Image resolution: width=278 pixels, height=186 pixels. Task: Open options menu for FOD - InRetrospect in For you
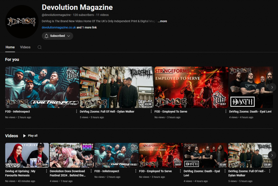[x=77, y=112]
